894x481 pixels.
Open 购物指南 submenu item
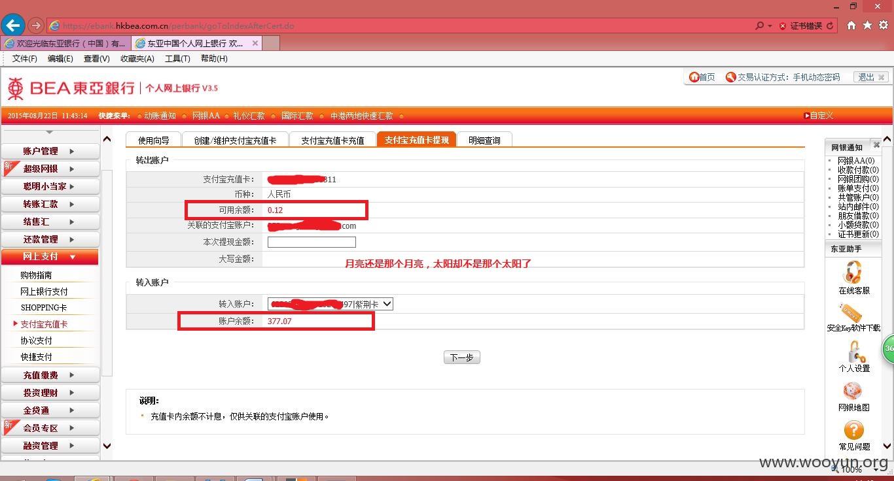36,275
